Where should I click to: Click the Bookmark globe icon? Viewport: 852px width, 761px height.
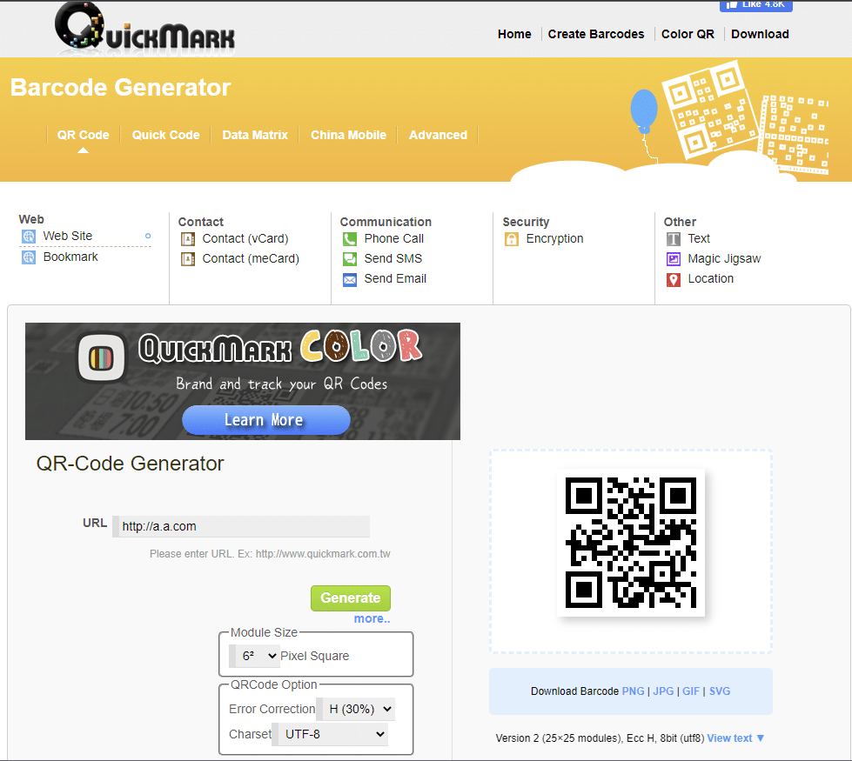(29, 257)
